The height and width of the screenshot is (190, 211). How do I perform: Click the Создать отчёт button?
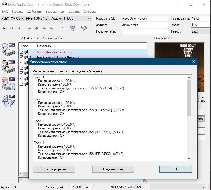tap(113, 169)
